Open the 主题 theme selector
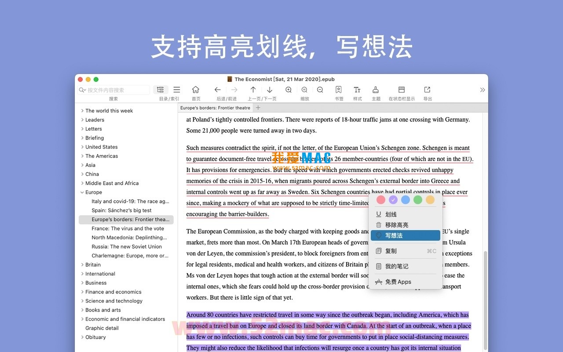Viewport: 563px width, 352px height. 376,89
